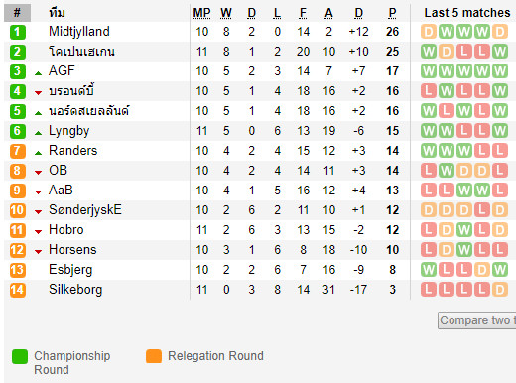
Task: Click the green rank 1 badge for Midtjylland
Action: (x=18, y=32)
